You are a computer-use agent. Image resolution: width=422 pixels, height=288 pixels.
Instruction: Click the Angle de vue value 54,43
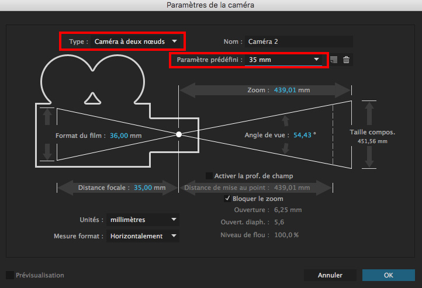[302, 136]
